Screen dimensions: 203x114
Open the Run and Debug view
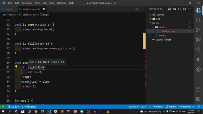point(198,40)
